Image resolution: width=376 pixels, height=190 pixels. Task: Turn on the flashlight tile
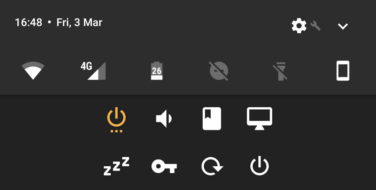point(281,71)
